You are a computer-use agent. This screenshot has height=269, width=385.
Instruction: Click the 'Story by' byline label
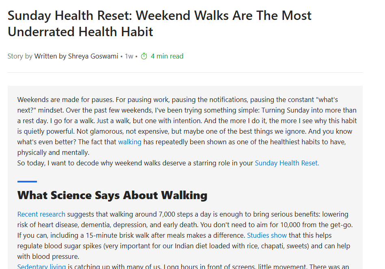(20, 56)
